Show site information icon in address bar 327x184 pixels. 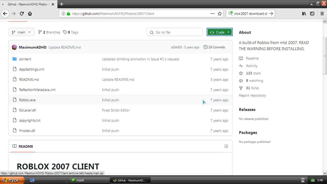click(63, 14)
